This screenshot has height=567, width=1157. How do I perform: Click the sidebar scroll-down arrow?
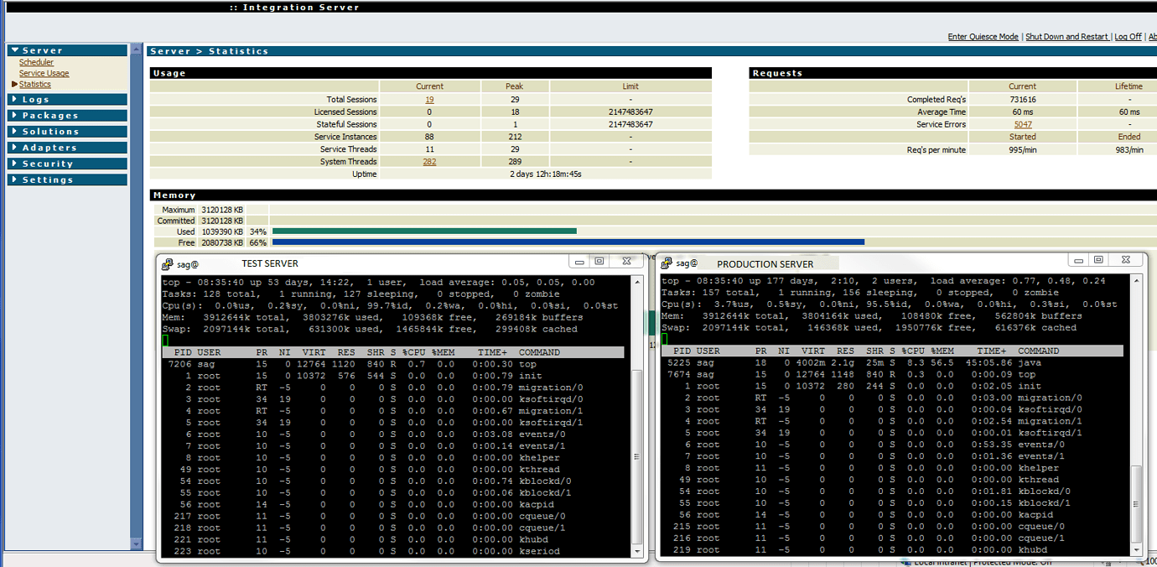[137, 544]
